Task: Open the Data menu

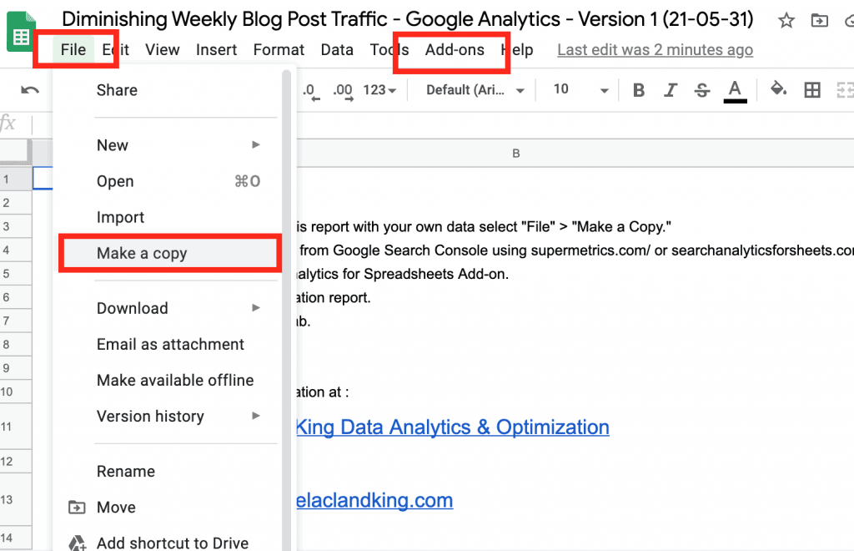Action: [337, 49]
